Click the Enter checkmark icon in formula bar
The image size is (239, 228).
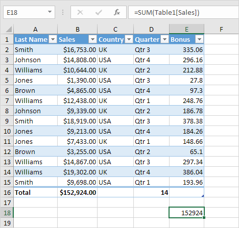click(99, 12)
